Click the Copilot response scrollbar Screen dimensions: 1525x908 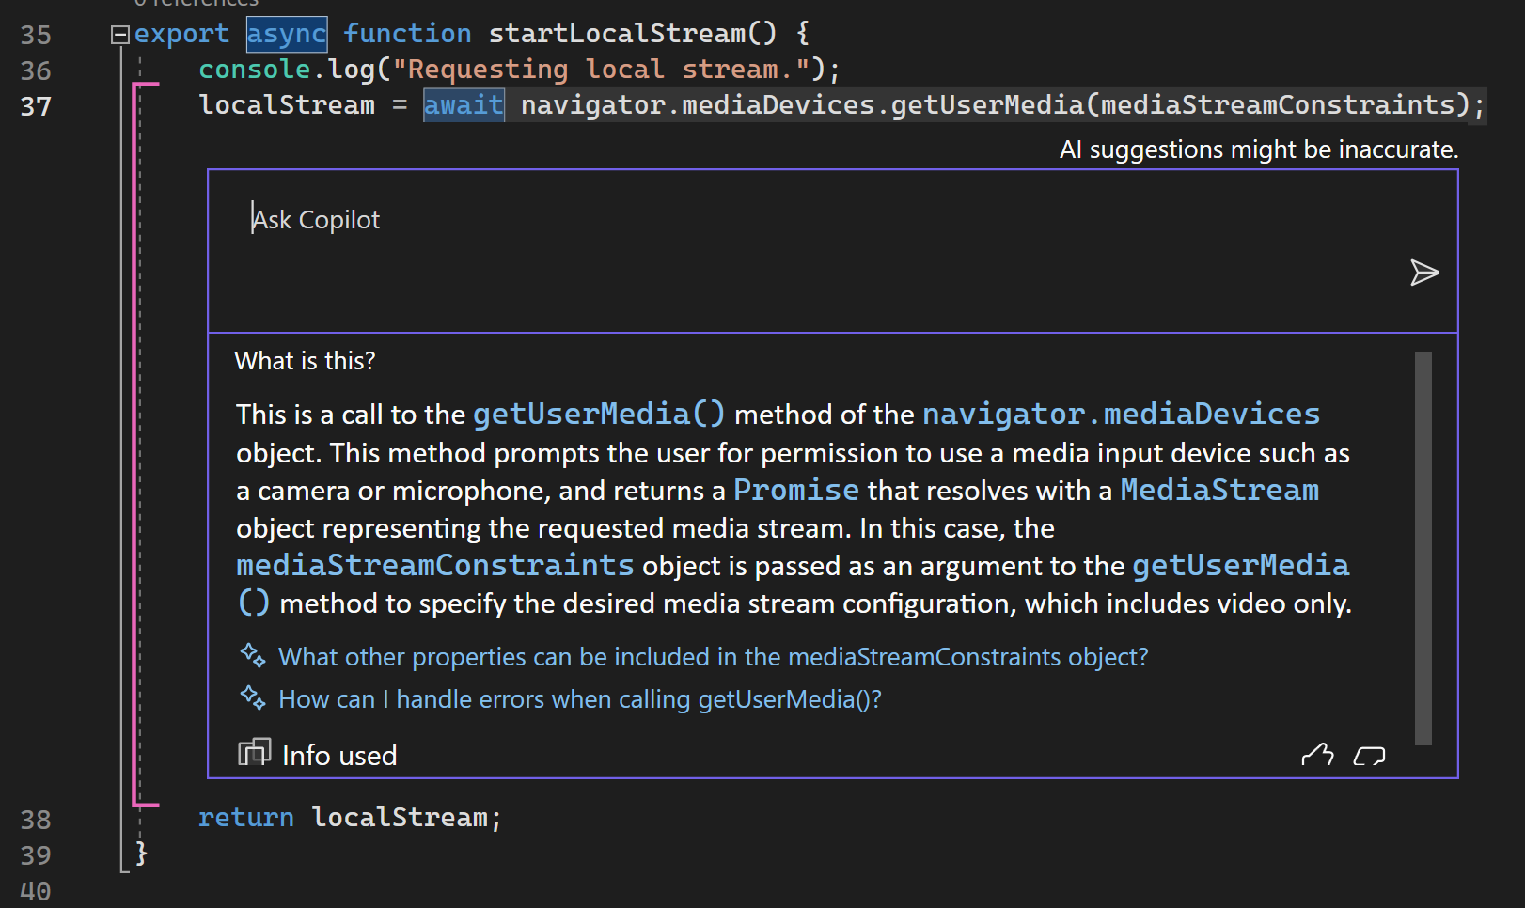(x=1423, y=549)
